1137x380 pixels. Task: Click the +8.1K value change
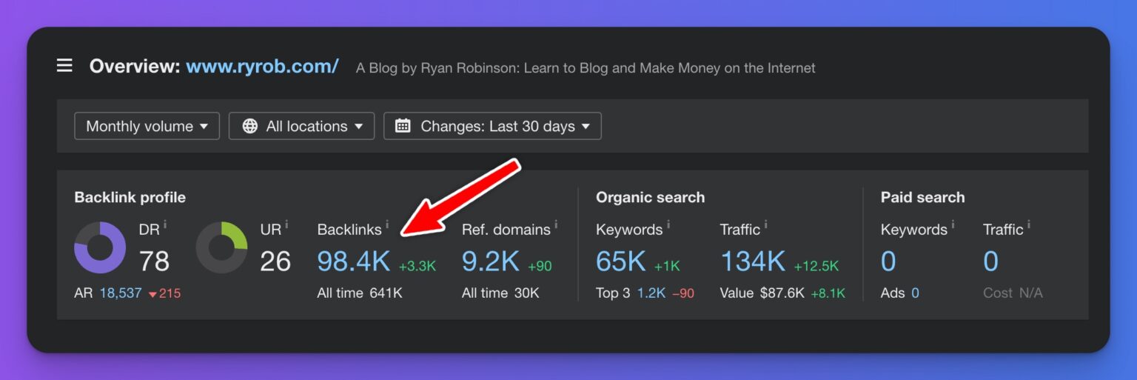[x=828, y=293]
